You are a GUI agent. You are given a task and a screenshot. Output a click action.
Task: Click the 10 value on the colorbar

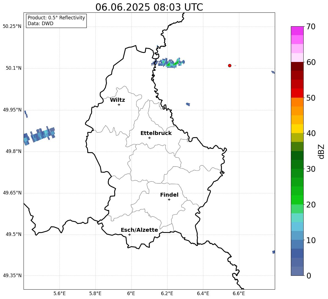[x=311, y=240]
